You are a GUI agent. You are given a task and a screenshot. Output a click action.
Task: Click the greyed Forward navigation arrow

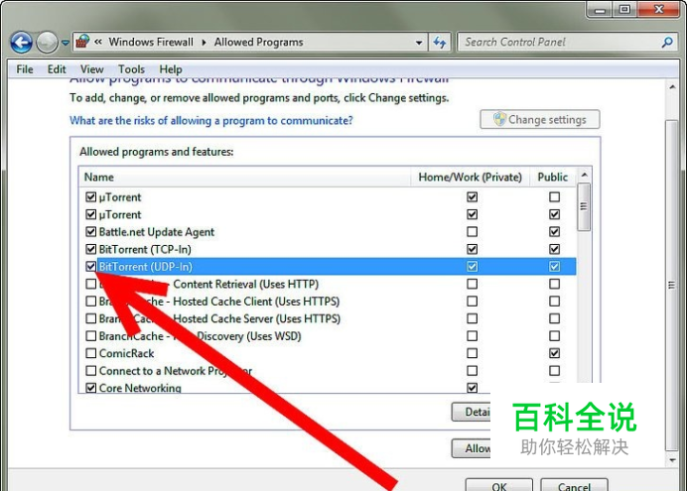[47, 43]
